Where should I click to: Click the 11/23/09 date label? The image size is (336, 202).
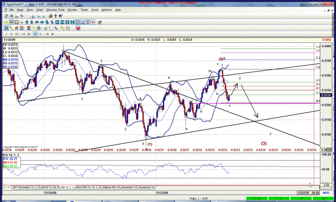[162, 193]
